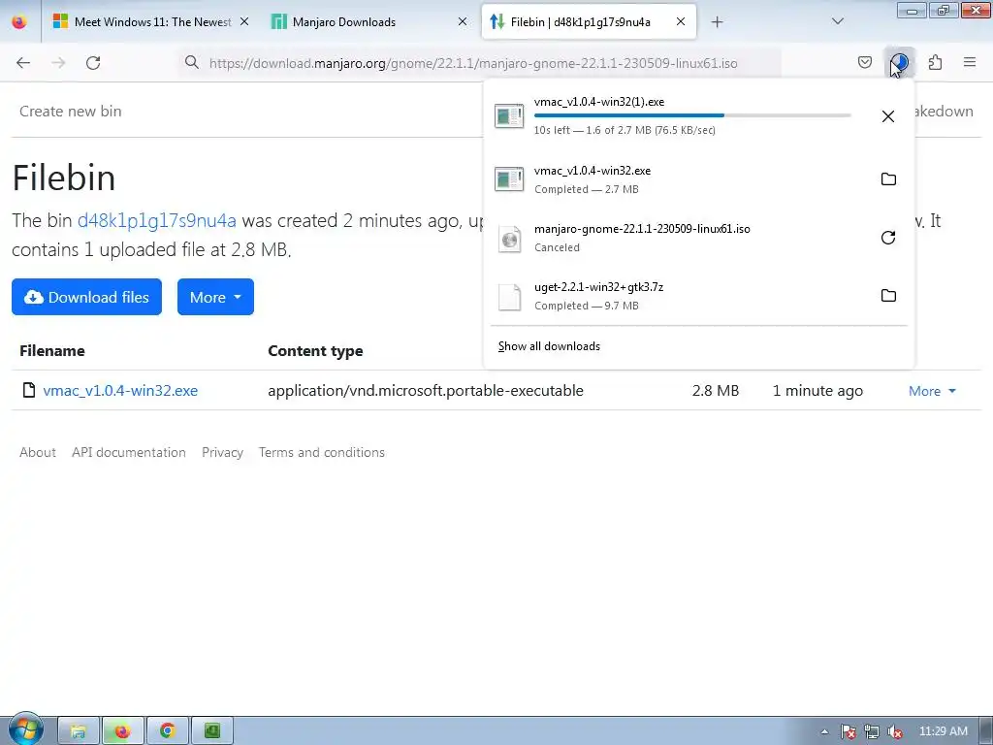Click the 2.8 MB size cell
Viewport: 993px width, 745px height.
(x=716, y=390)
